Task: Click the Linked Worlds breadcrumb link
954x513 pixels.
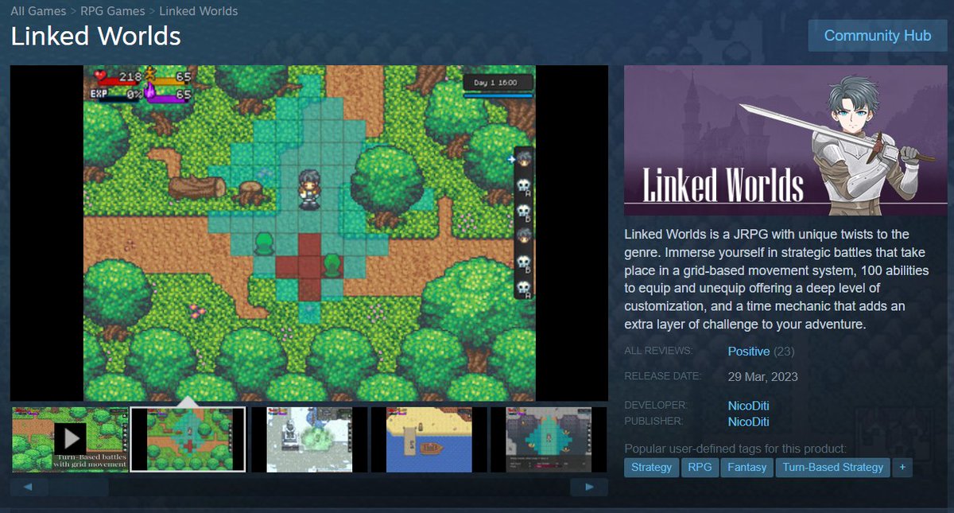Action: point(198,11)
